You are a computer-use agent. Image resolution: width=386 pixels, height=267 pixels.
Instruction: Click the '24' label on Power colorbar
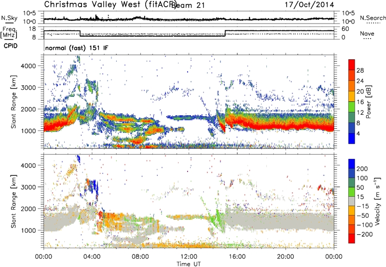(x=360, y=81)
